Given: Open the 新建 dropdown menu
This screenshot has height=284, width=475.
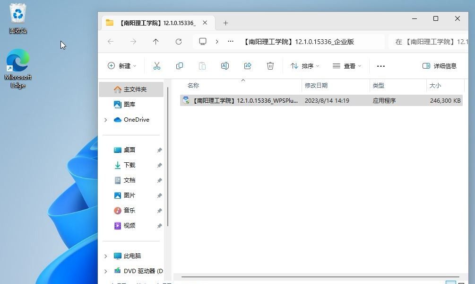Looking at the screenshot, I should click(x=122, y=66).
